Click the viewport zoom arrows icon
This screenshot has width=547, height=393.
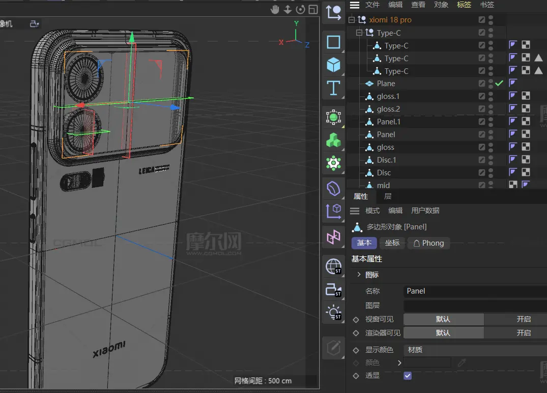tap(287, 10)
